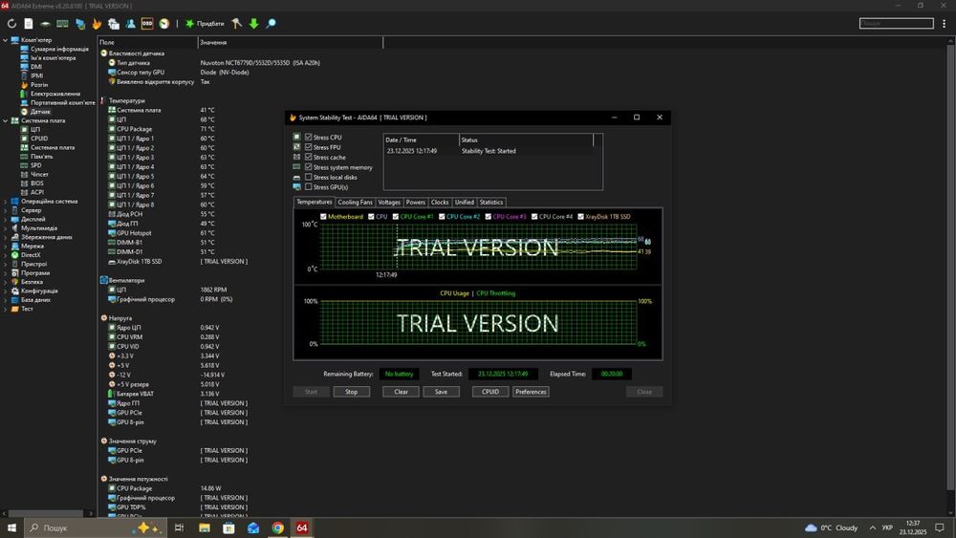956x538 pixels.
Task: Open the OSD panel toolbar icon
Action: point(147,23)
